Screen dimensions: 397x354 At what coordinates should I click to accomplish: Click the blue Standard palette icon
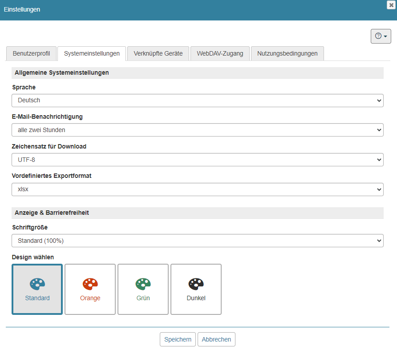click(37, 284)
